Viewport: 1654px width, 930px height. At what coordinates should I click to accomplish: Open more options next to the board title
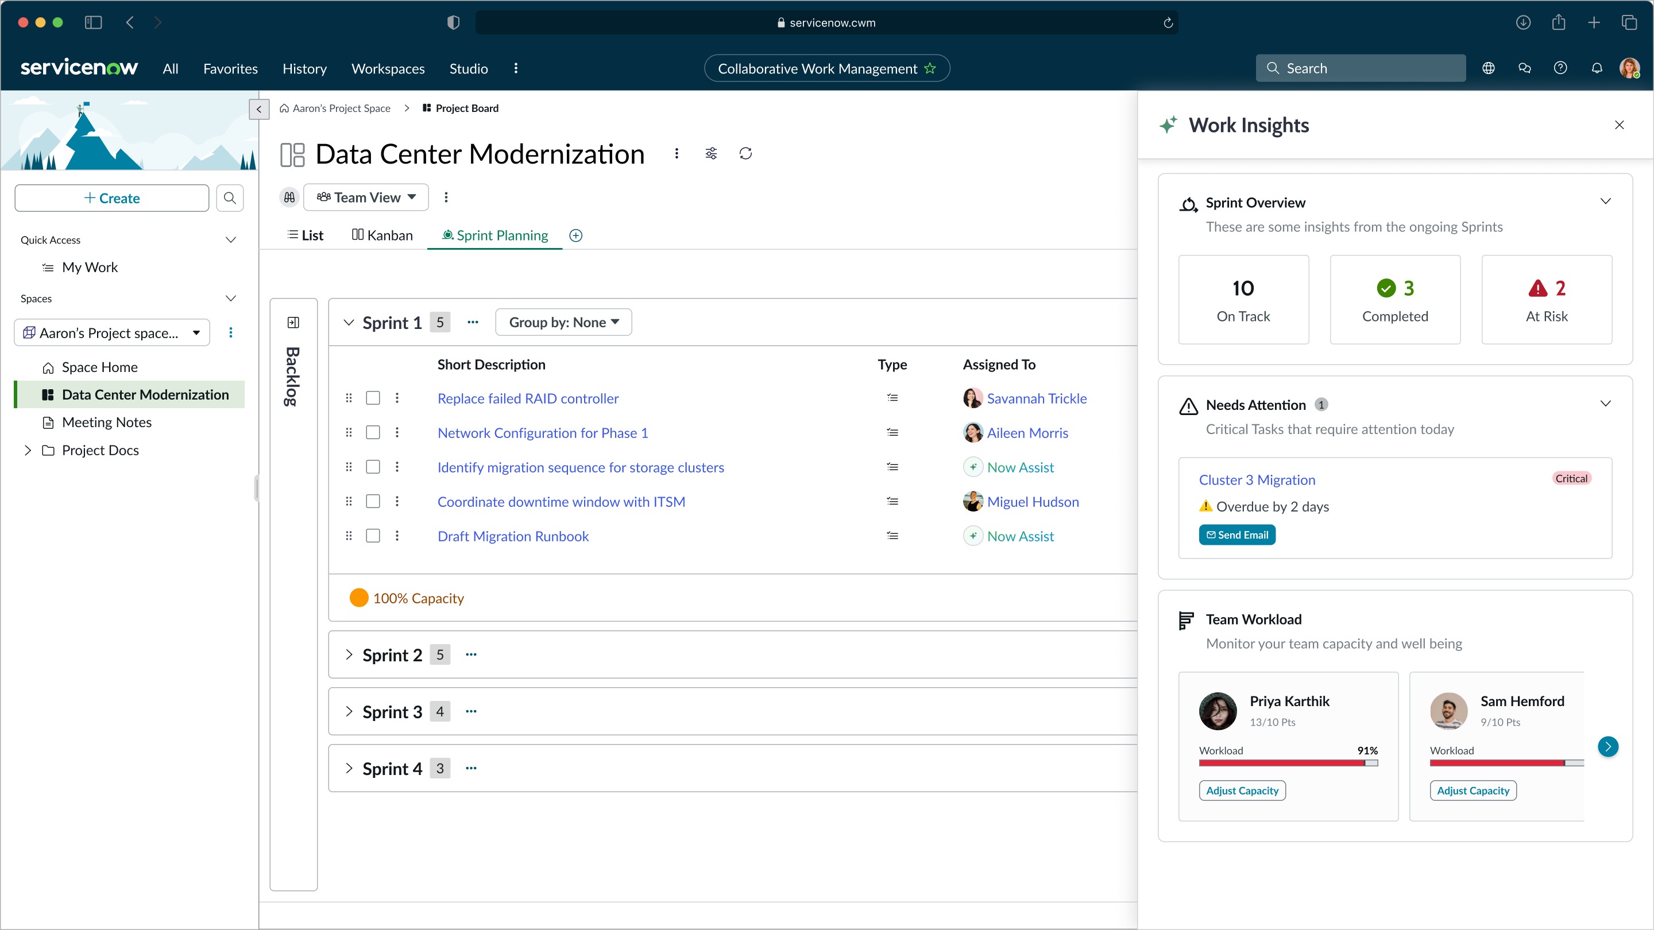coord(676,153)
